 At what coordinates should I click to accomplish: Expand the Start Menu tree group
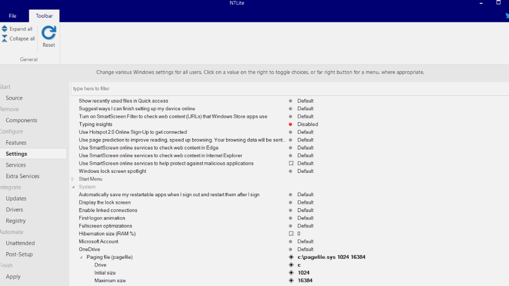click(x=73, y=179)
